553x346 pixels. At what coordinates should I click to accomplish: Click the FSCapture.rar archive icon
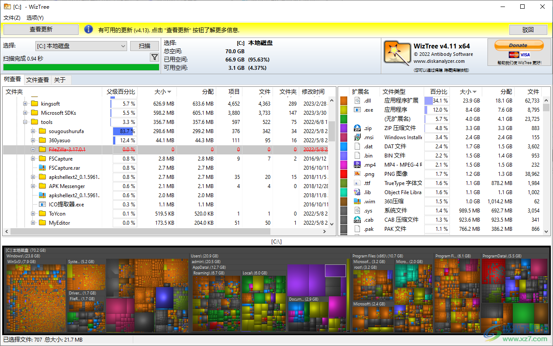(42, 168)
